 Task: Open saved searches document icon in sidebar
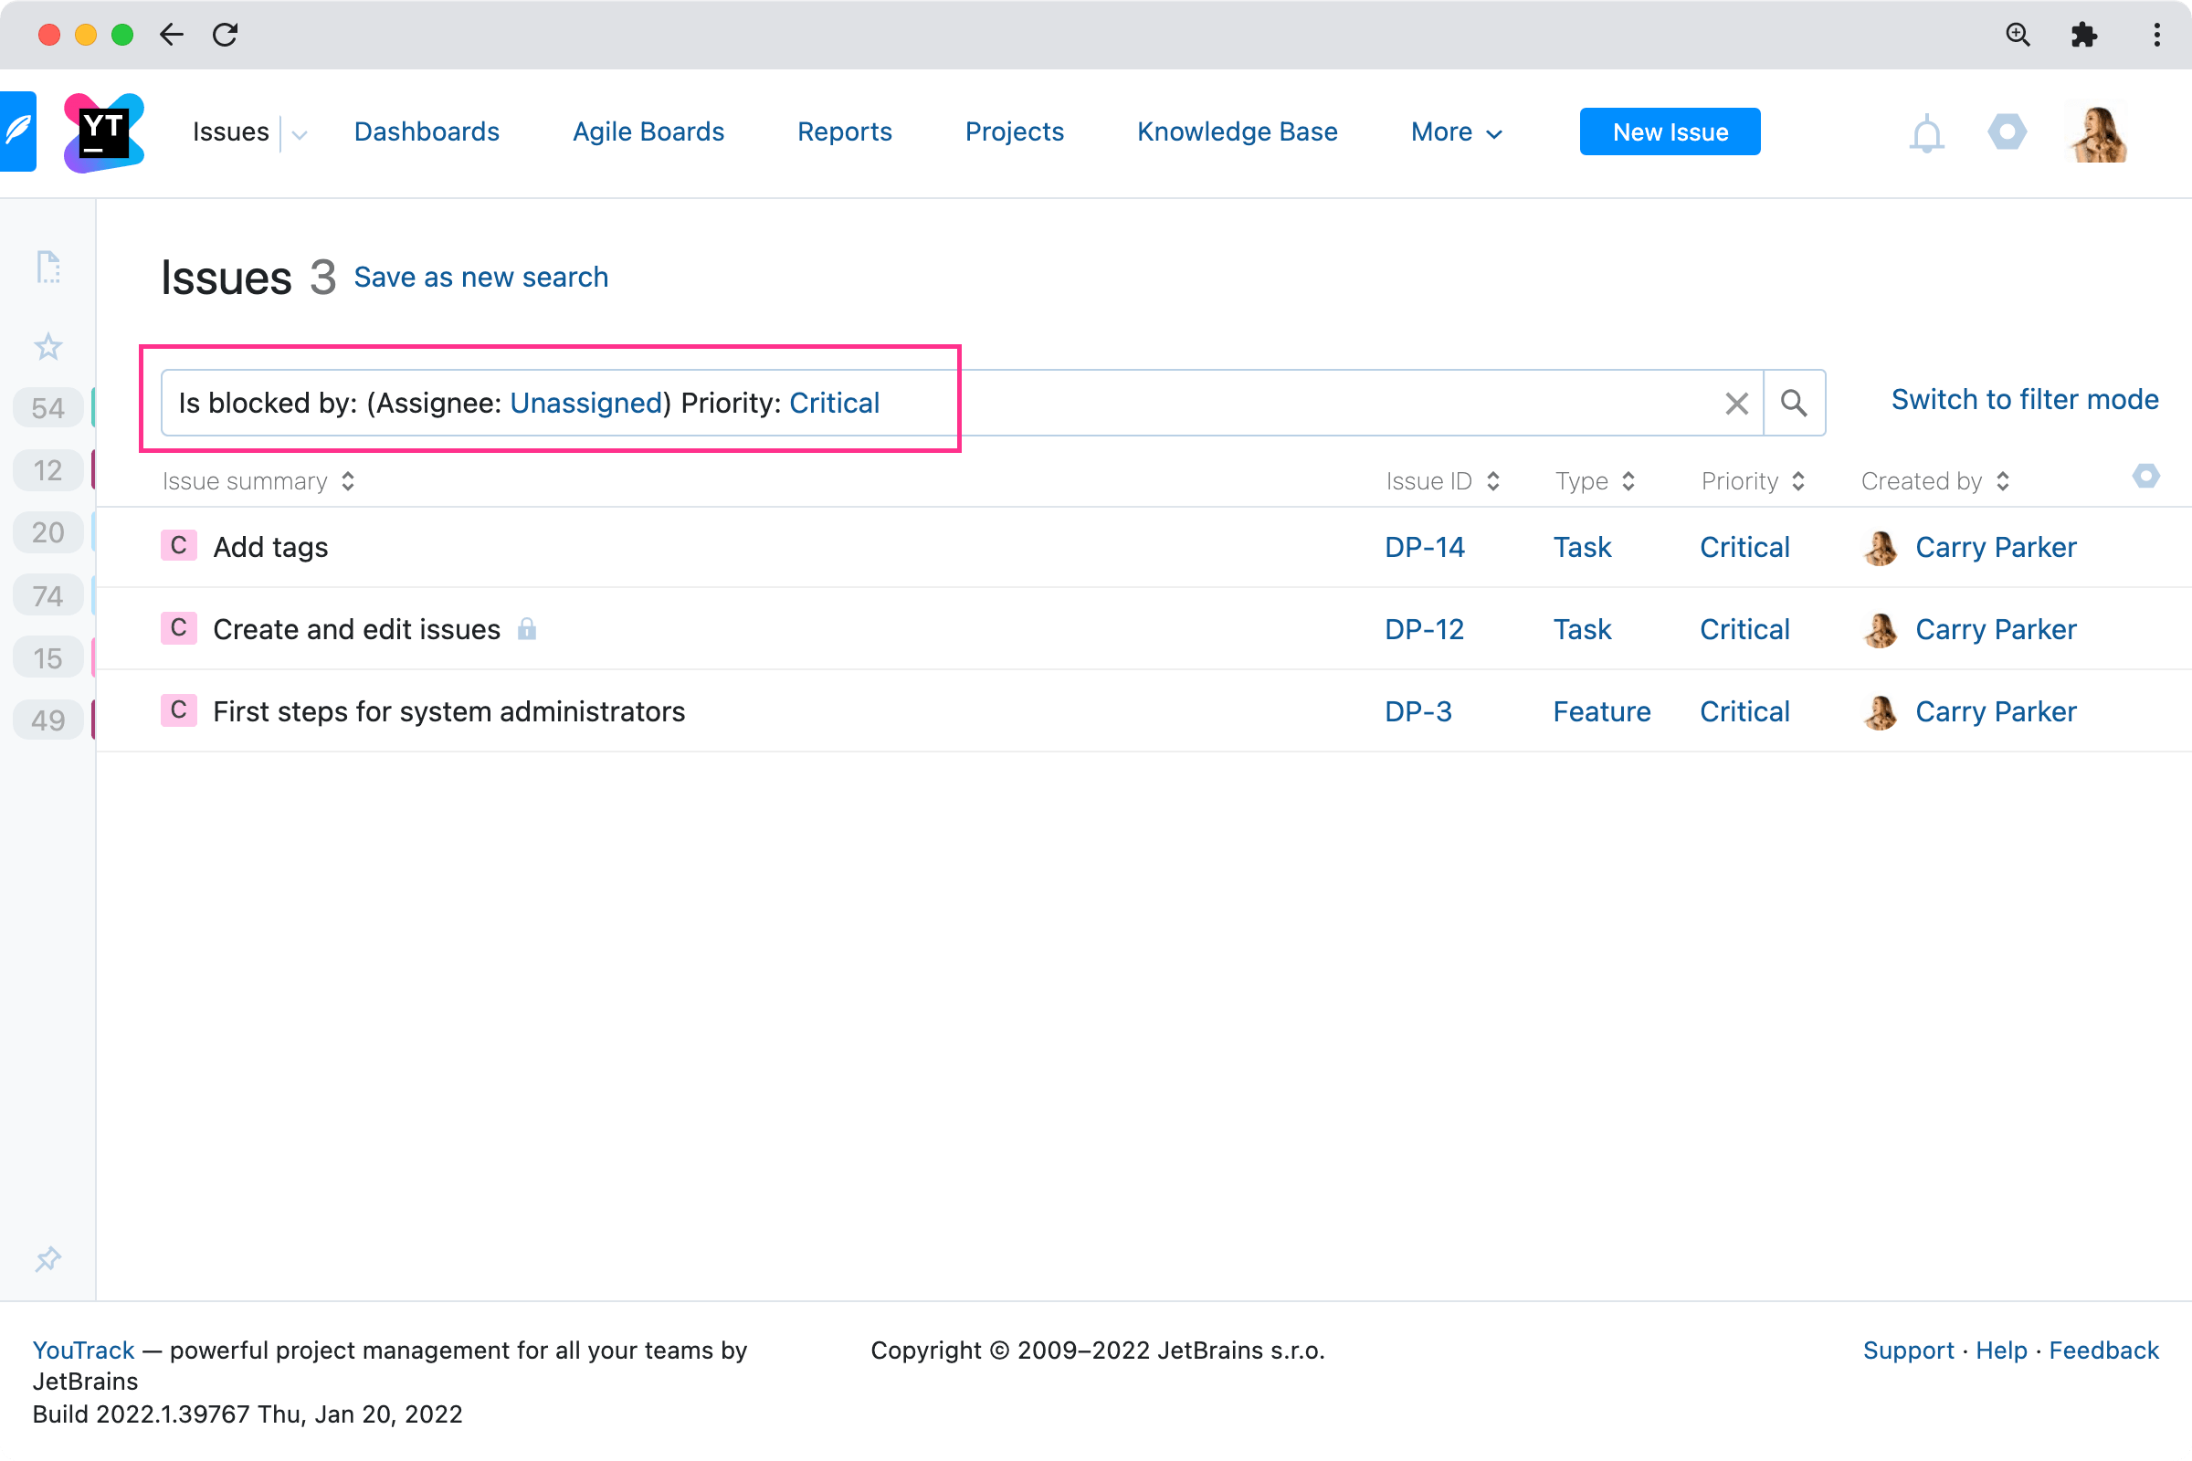[x=47, y=268]
